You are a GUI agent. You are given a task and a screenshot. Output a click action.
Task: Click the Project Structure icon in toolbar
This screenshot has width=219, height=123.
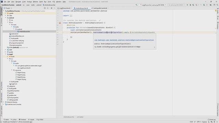(211, 5)
